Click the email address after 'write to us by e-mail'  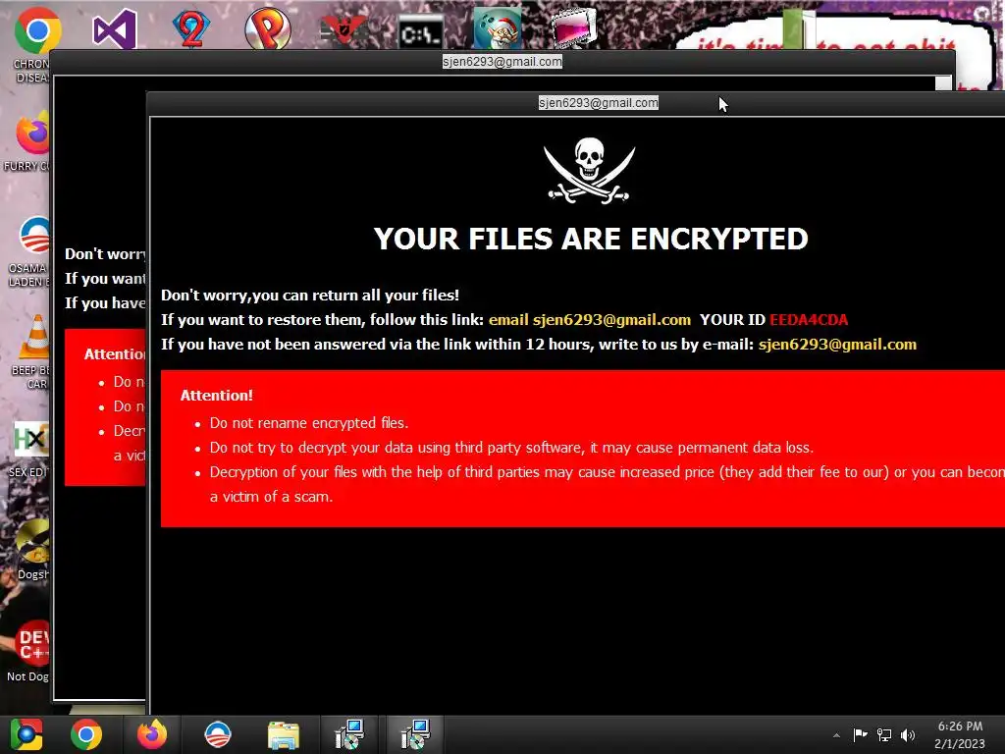coord(837,345)
